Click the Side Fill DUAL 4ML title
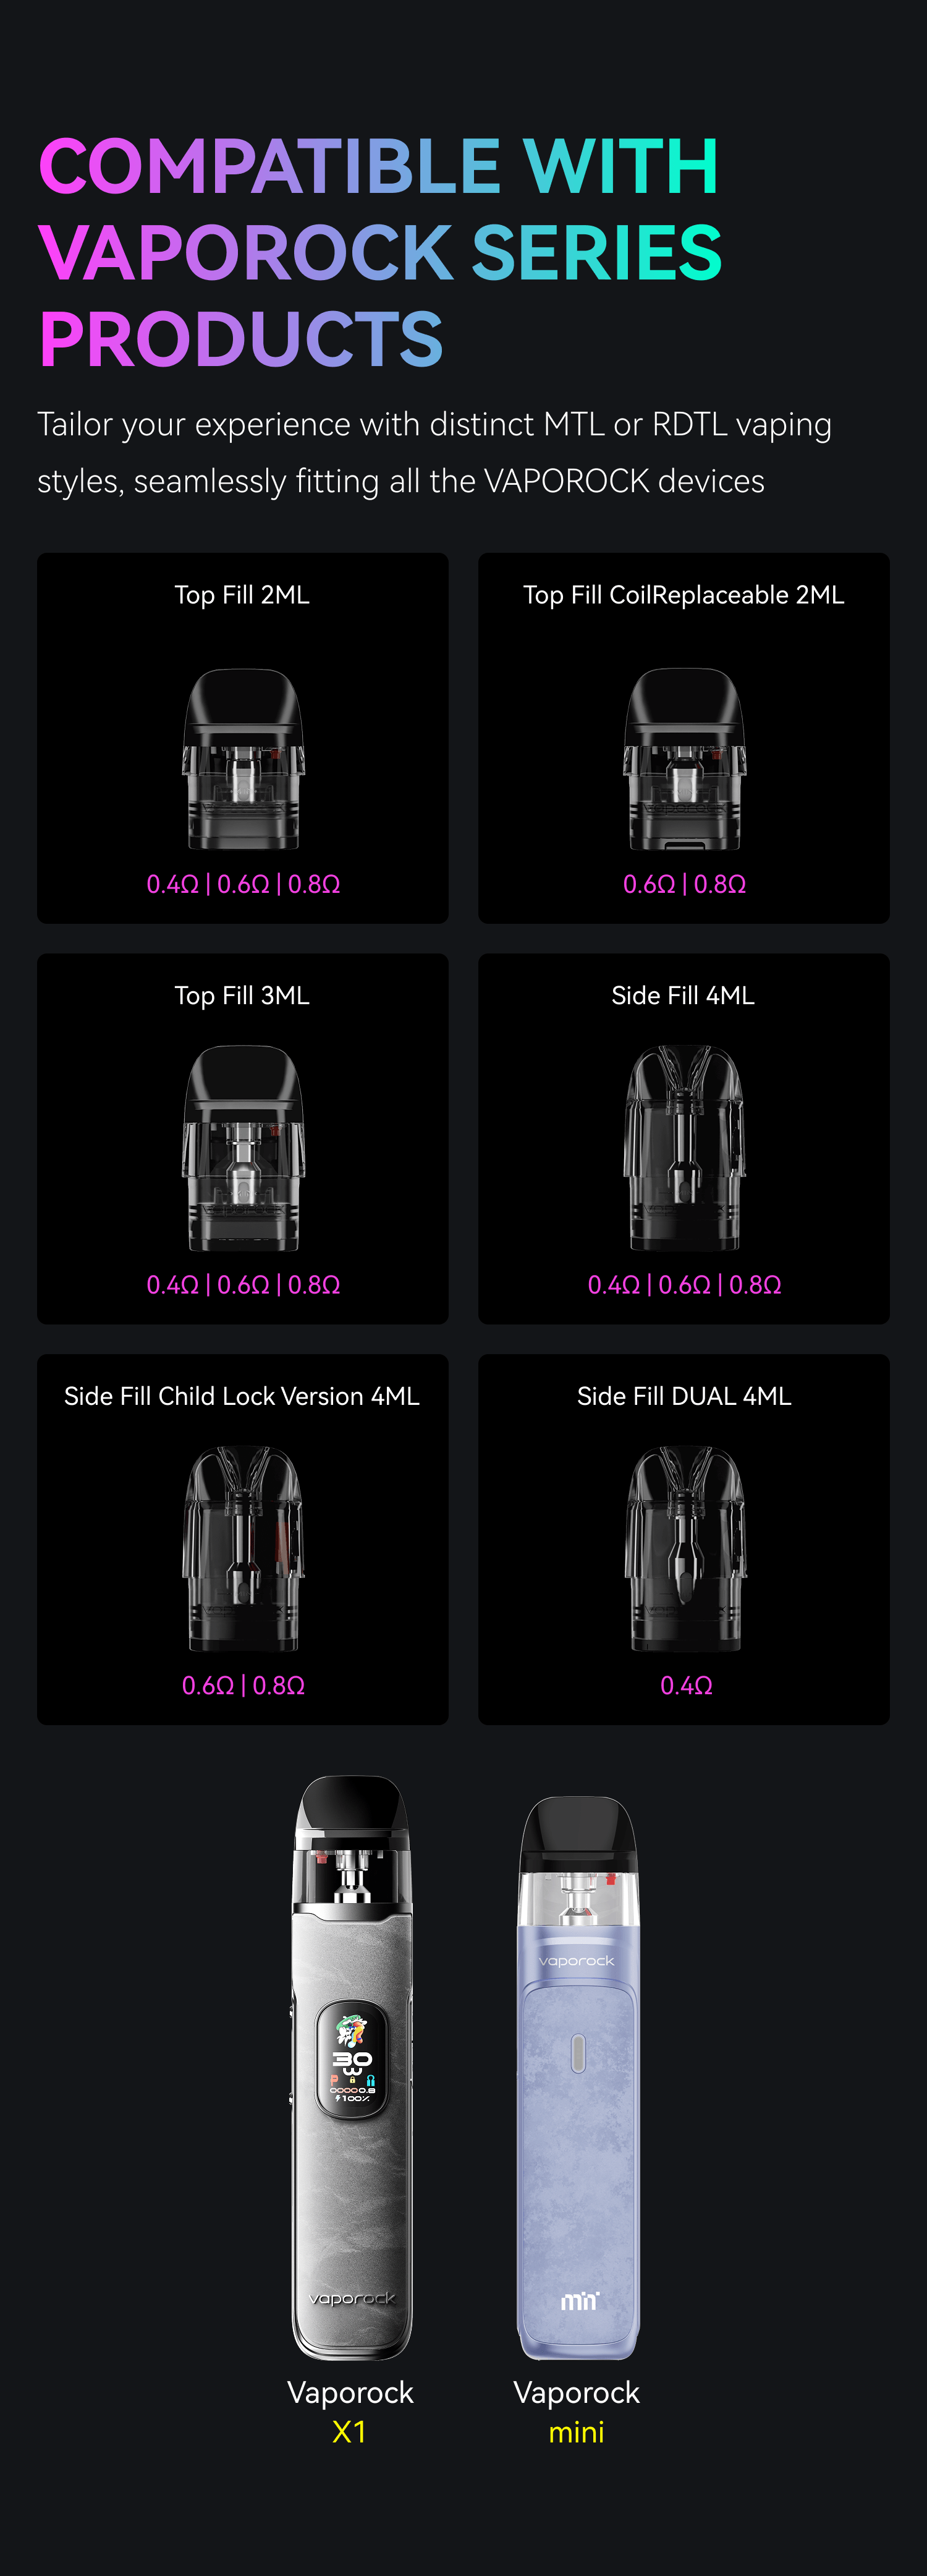Viewport: 927px width, 2576px height. (x=684, y=1396)
